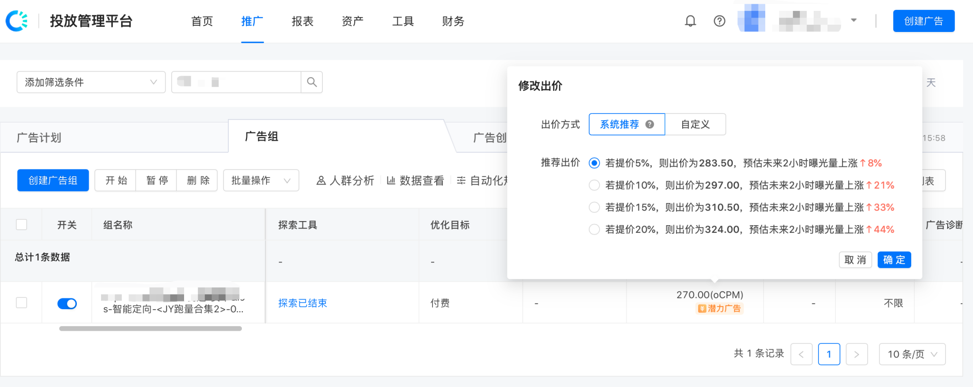Image resolution: width=973 pixels, height=387 pixels.
Task: Click the 数据查看 chart icon
Action: (x=391, y=180)
